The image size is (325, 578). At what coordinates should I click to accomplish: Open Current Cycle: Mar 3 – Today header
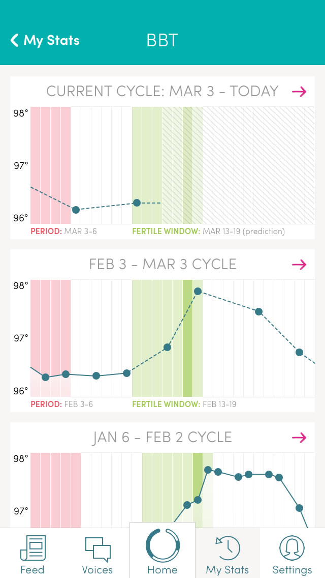(162, 92)
